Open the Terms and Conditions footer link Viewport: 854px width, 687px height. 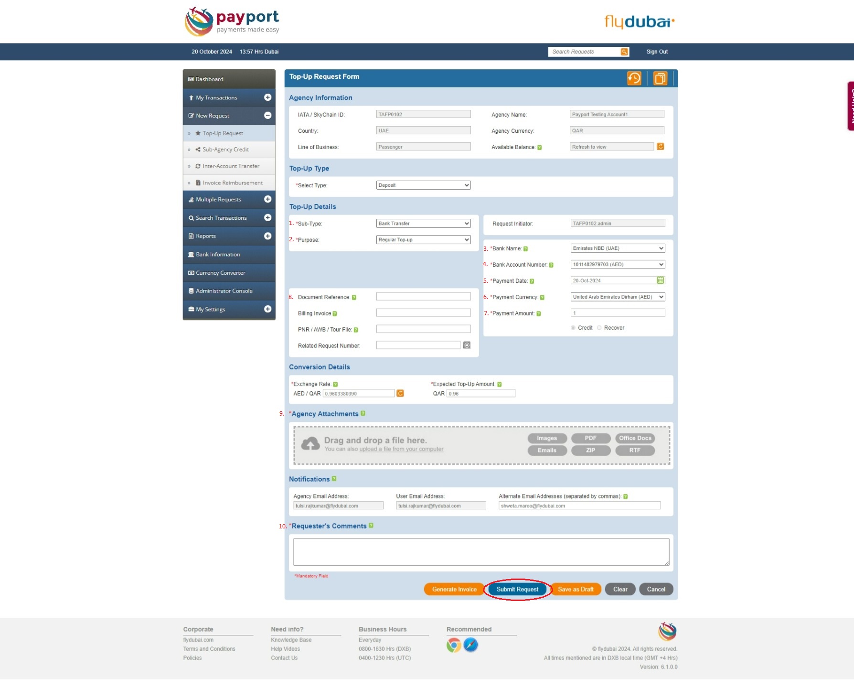209,649
